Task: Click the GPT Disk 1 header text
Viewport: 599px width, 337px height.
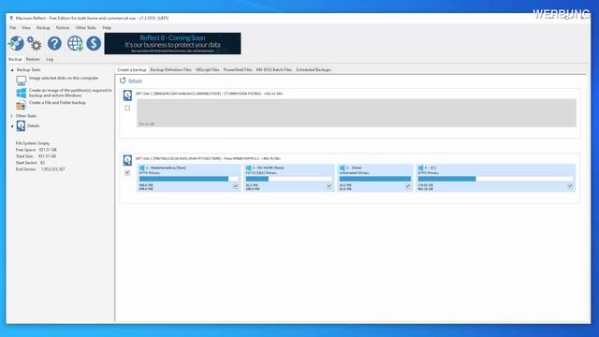Action: (210, 94)
